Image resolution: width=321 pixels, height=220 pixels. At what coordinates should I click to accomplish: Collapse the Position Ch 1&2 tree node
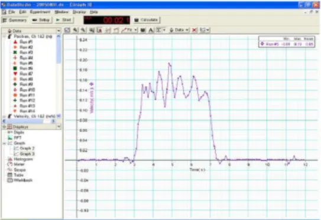(x=4, y=37)
